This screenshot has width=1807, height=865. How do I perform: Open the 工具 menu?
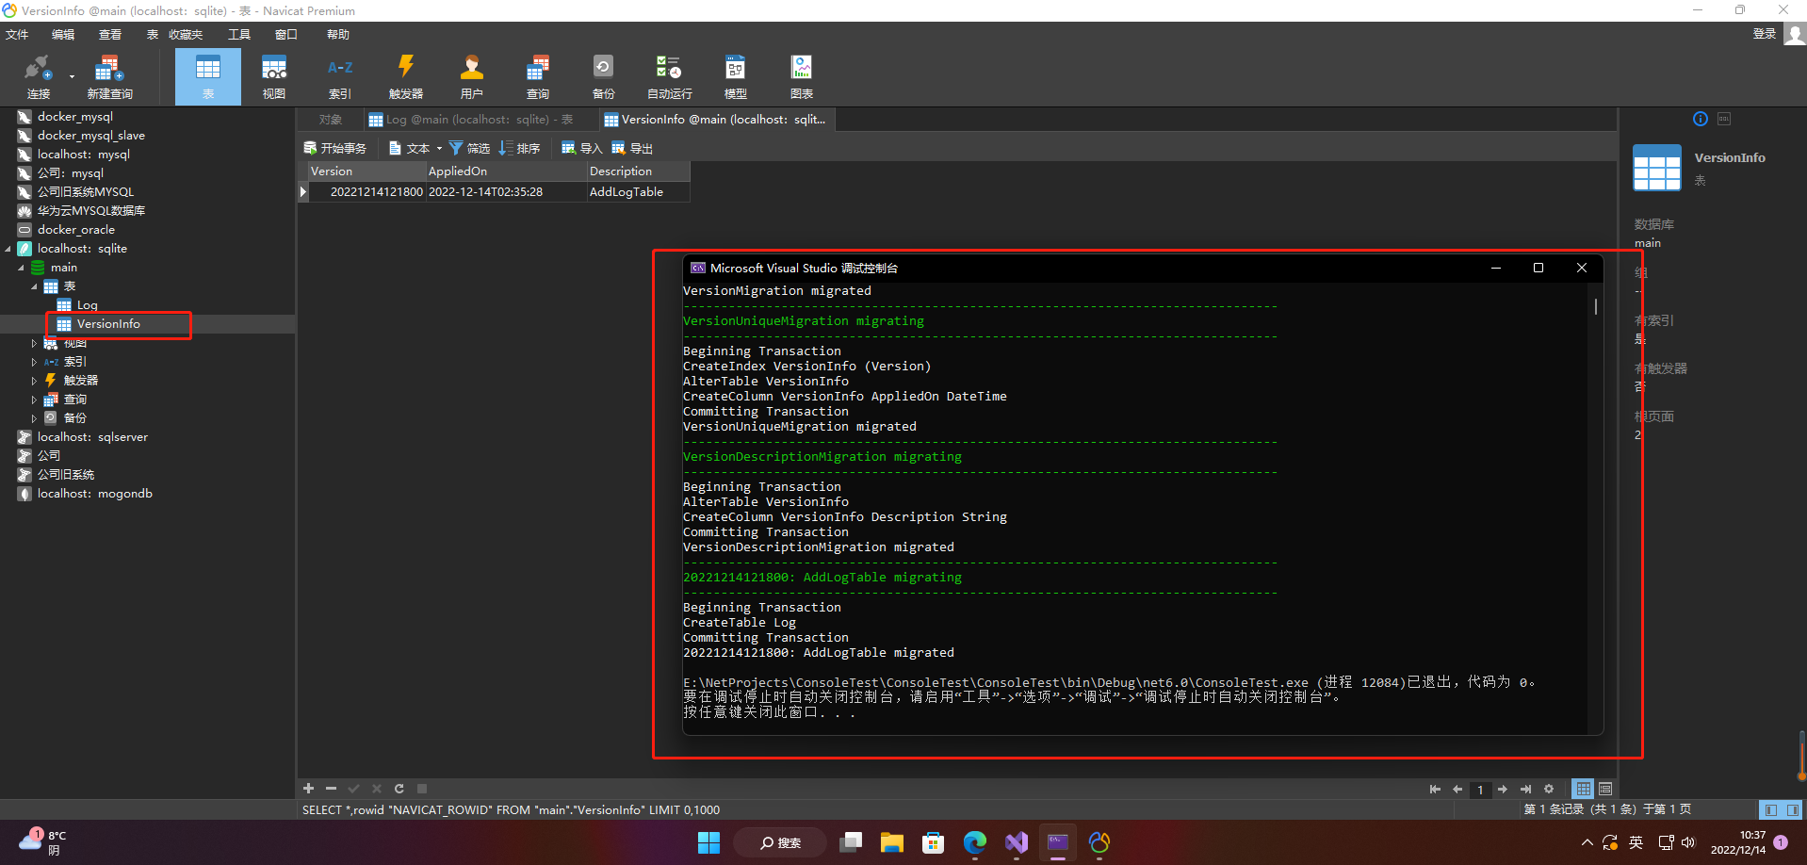pos(239,35)
